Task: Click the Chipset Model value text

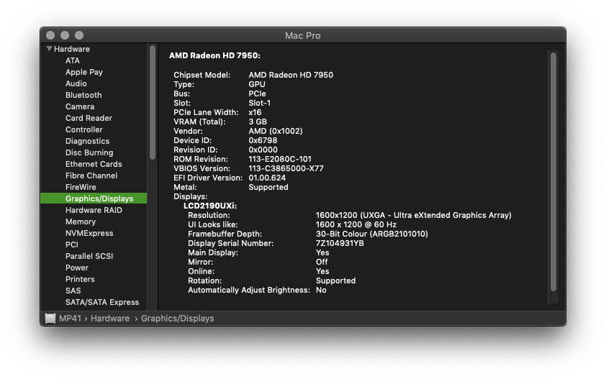Action: [x=291, y=75]
